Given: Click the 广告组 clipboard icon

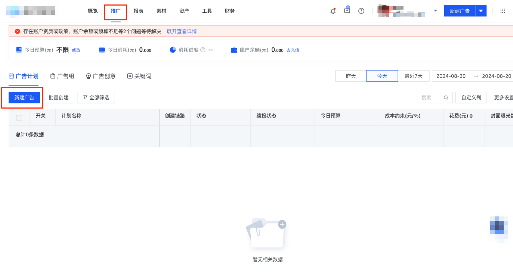Looking at the screenshot, I should pyautogui.click(x=52, y=76).
